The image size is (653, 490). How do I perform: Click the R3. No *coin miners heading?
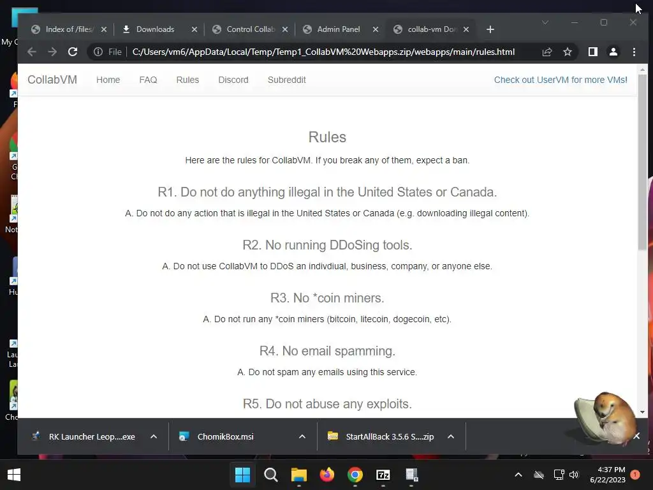[327, 298]
